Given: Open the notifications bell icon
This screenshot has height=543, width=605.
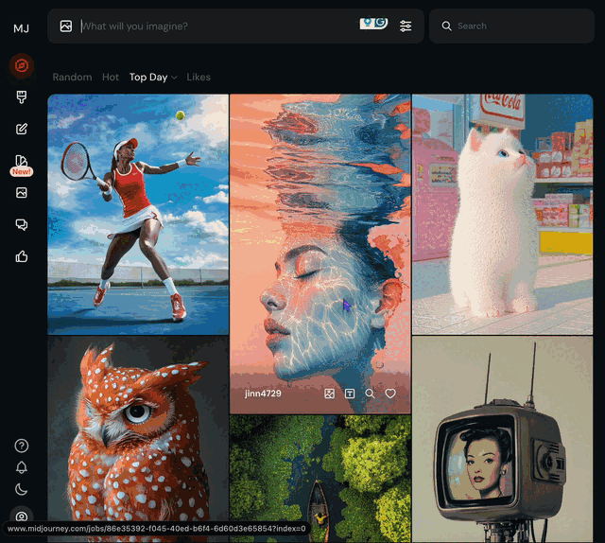Looking at the screenshot, I should [x=22, y=467].
